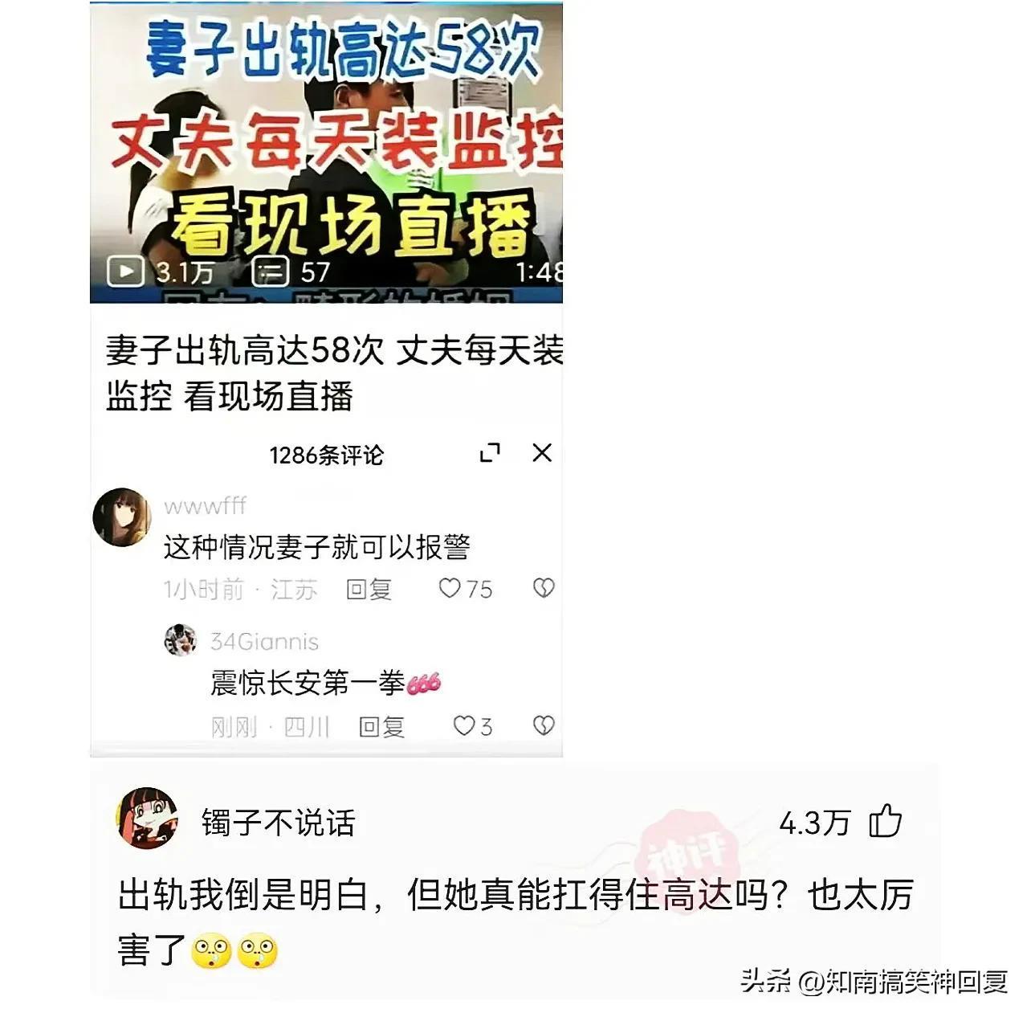1031x1017 pixels.
Task: Dislike 34Giannis's reply
Action: coord(544,726)
